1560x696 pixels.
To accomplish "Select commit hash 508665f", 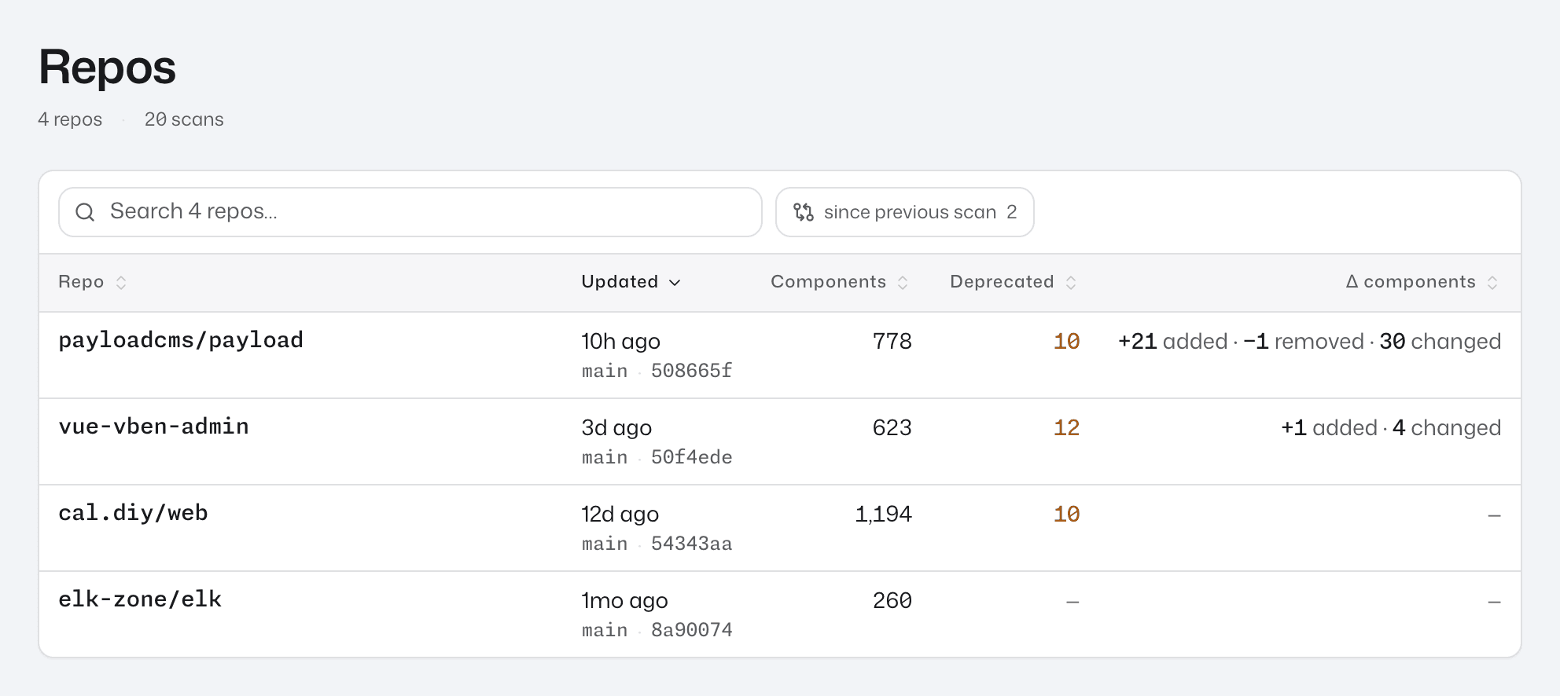I will [692, 371].
